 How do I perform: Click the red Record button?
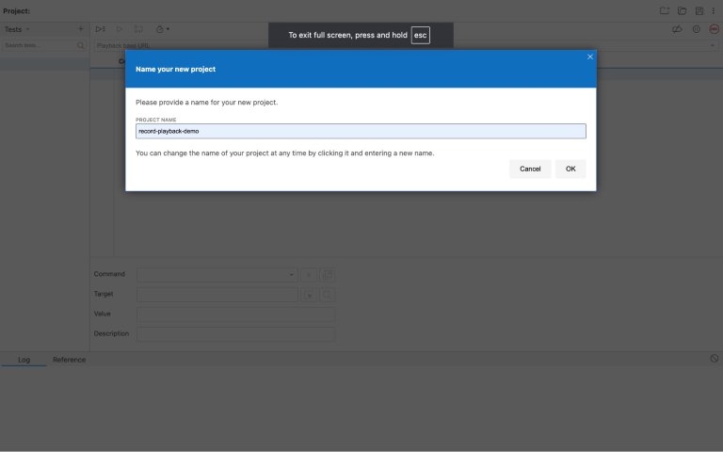[x=714, y=29]
